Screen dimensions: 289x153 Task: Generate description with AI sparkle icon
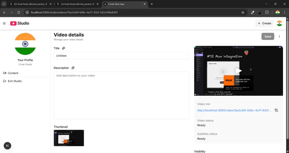(x=73, y=68)
